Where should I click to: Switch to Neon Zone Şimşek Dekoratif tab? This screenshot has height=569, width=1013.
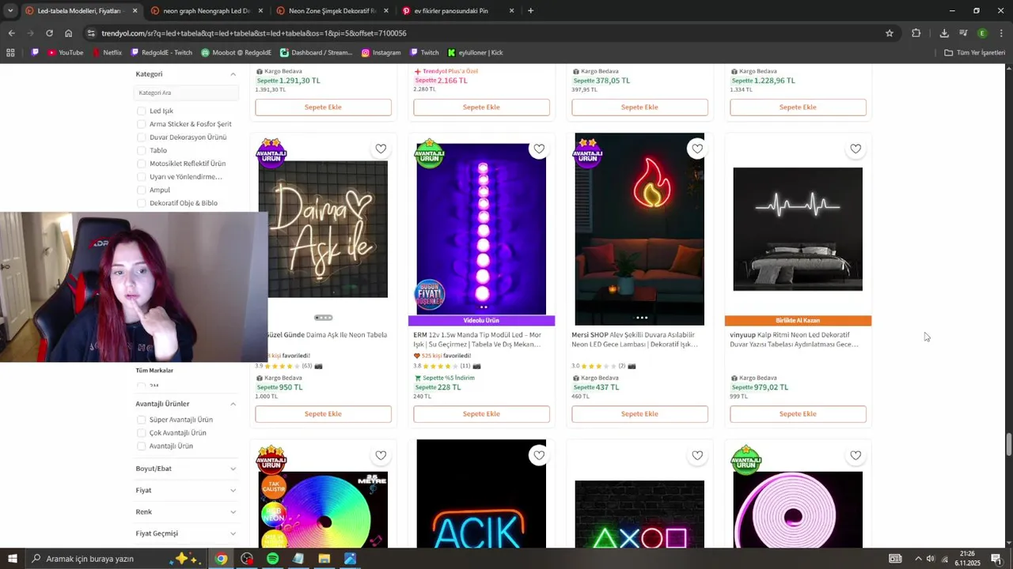[332, 11]
